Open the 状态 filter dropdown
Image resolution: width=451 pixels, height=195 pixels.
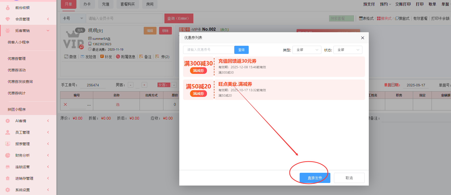[x=348, y=50]
